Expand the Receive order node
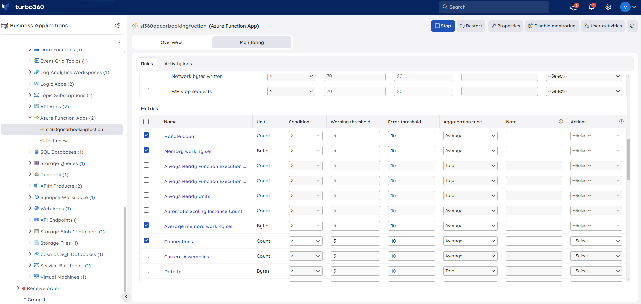This screenshot has width=641, height=304. tap(18, 288)
